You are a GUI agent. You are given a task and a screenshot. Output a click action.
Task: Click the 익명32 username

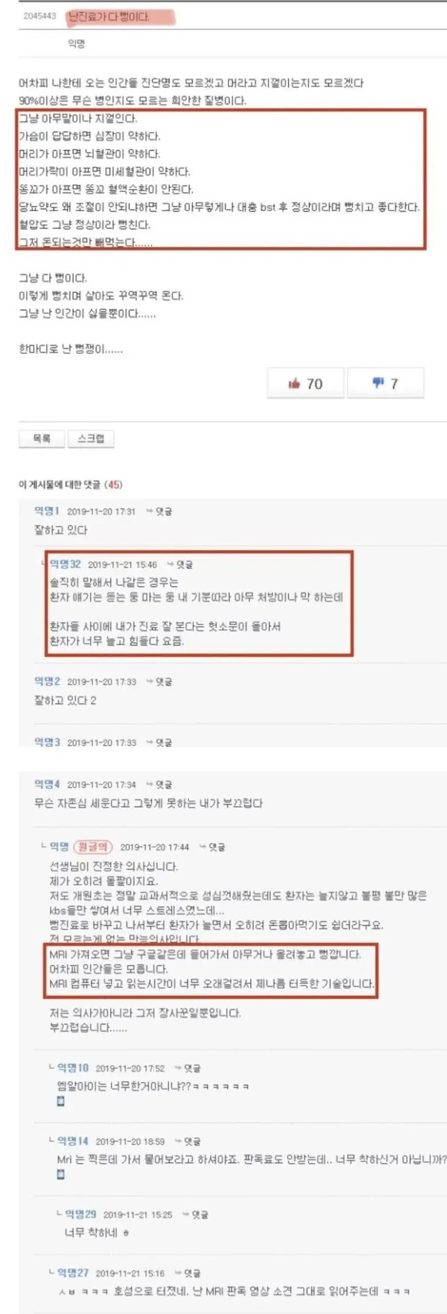65,564
